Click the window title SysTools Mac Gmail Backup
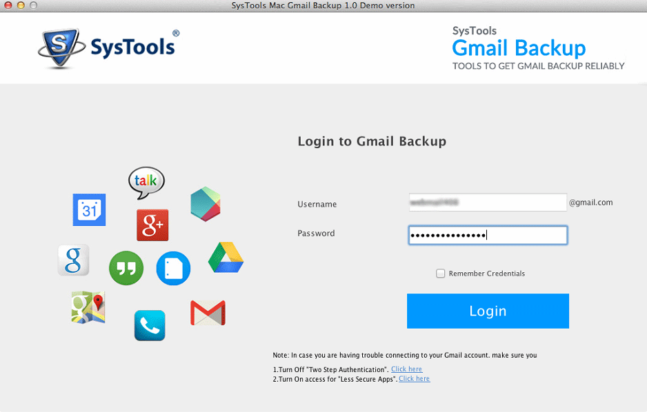Viewport: 647px width, 412px height. tap(323, 6)
